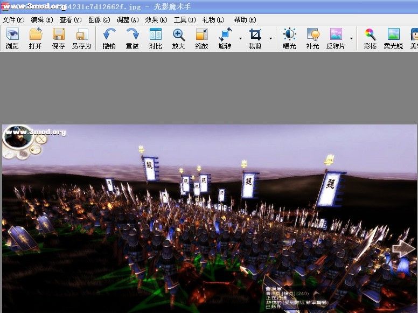Expand the dropdown arrow beside 裁剪
418x313 pixels.
tap(270, 39)
